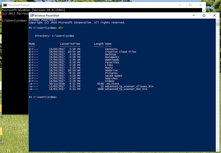Click the 'Command Prompt' title text

coord(18,5)
